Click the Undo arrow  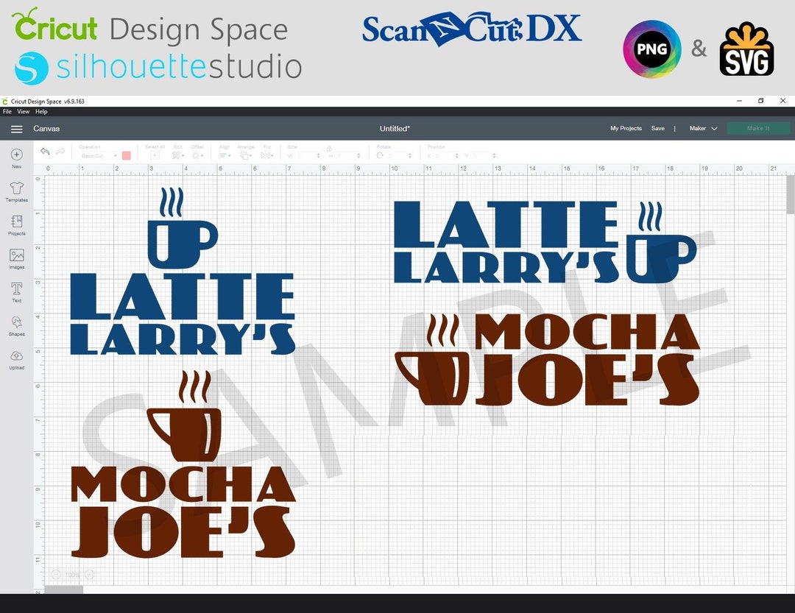(45, 152)
